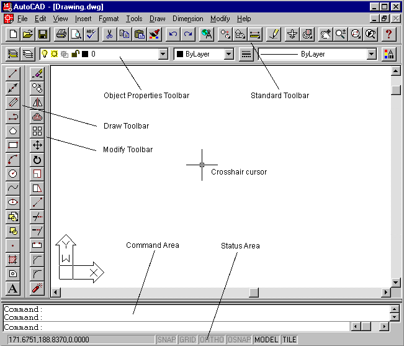This screenshot has height=346, width=404.
Task: Expand the linetype control ByLayer dropdown
Action: tap(371, 54)
